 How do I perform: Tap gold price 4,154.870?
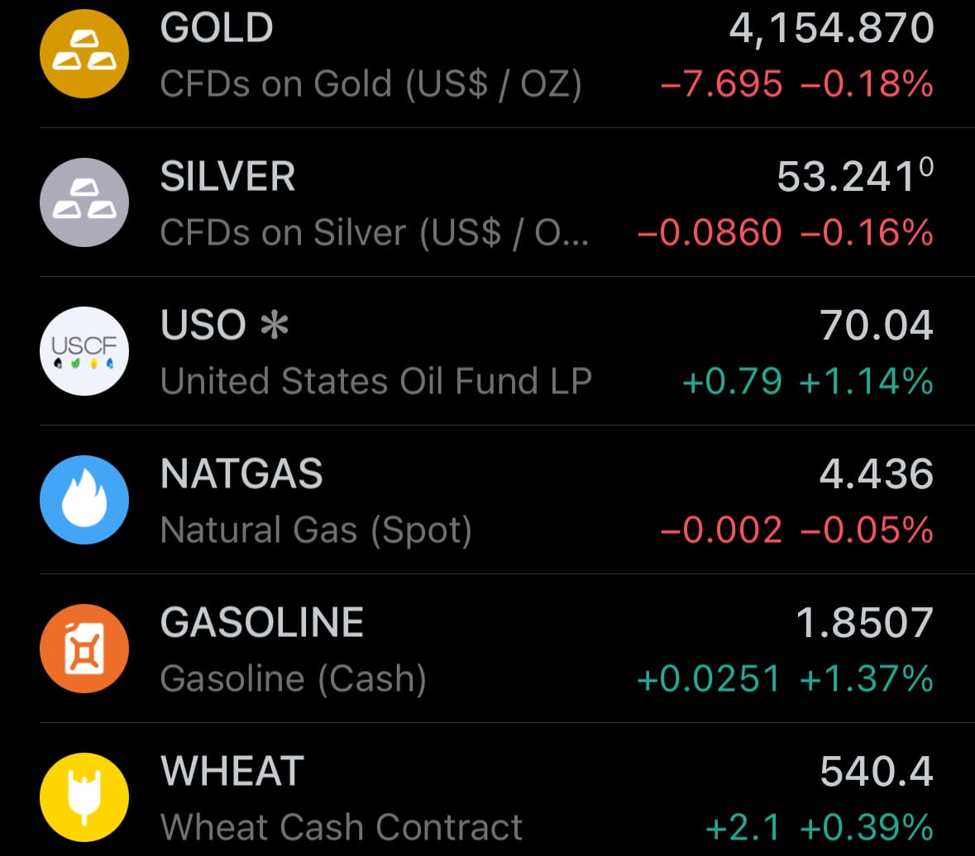point(831,29)
